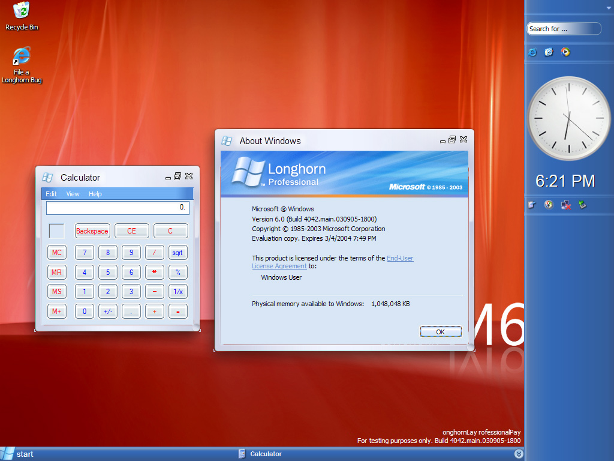Open the End-User License Agreement link
Screen dimensions: 614x461
coord(332,262)
